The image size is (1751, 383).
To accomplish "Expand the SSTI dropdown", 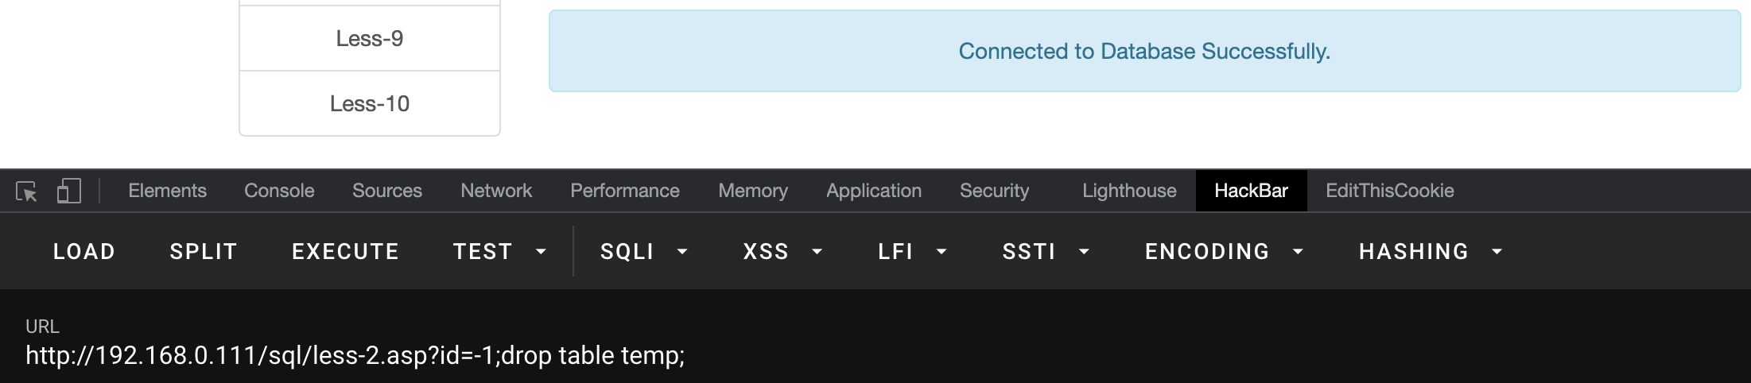I will pyautogui.click(x=1045, y=252).
